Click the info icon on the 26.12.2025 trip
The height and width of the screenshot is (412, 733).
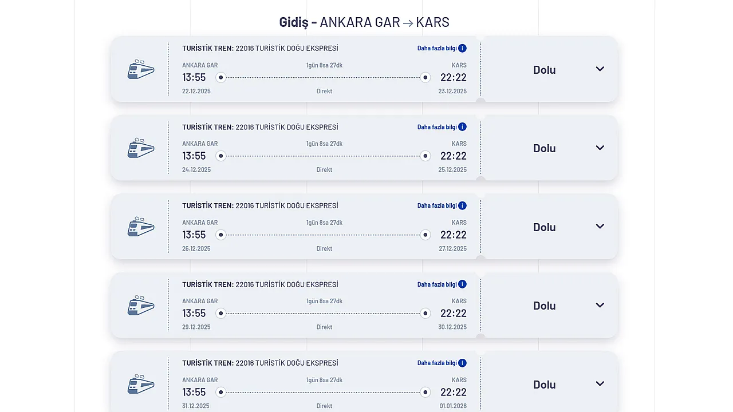[462, 205]
